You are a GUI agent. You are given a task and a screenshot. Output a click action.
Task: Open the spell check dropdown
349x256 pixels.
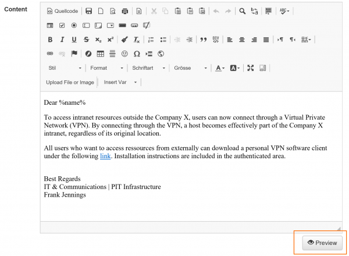click(284, 11)
